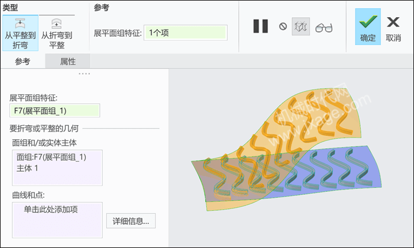Select 面组:F7(展平面组_1) list entry

pos(51,157)
